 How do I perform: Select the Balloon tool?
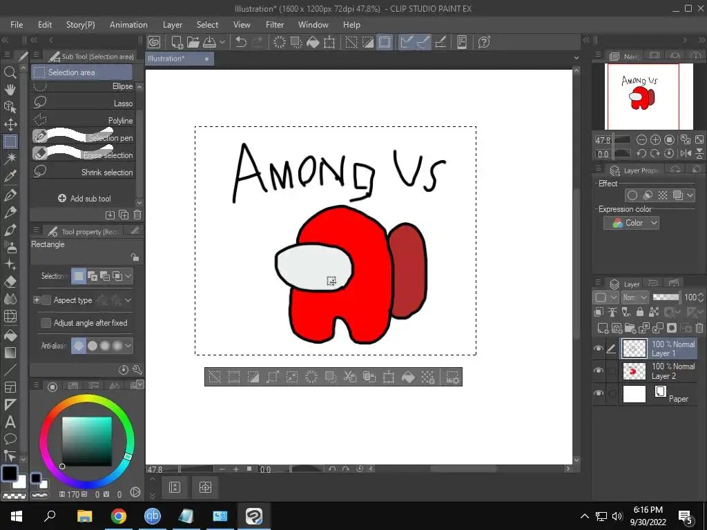[x=10, y=439]
